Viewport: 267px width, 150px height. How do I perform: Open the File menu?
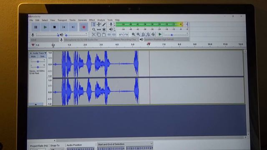(31, 20)
